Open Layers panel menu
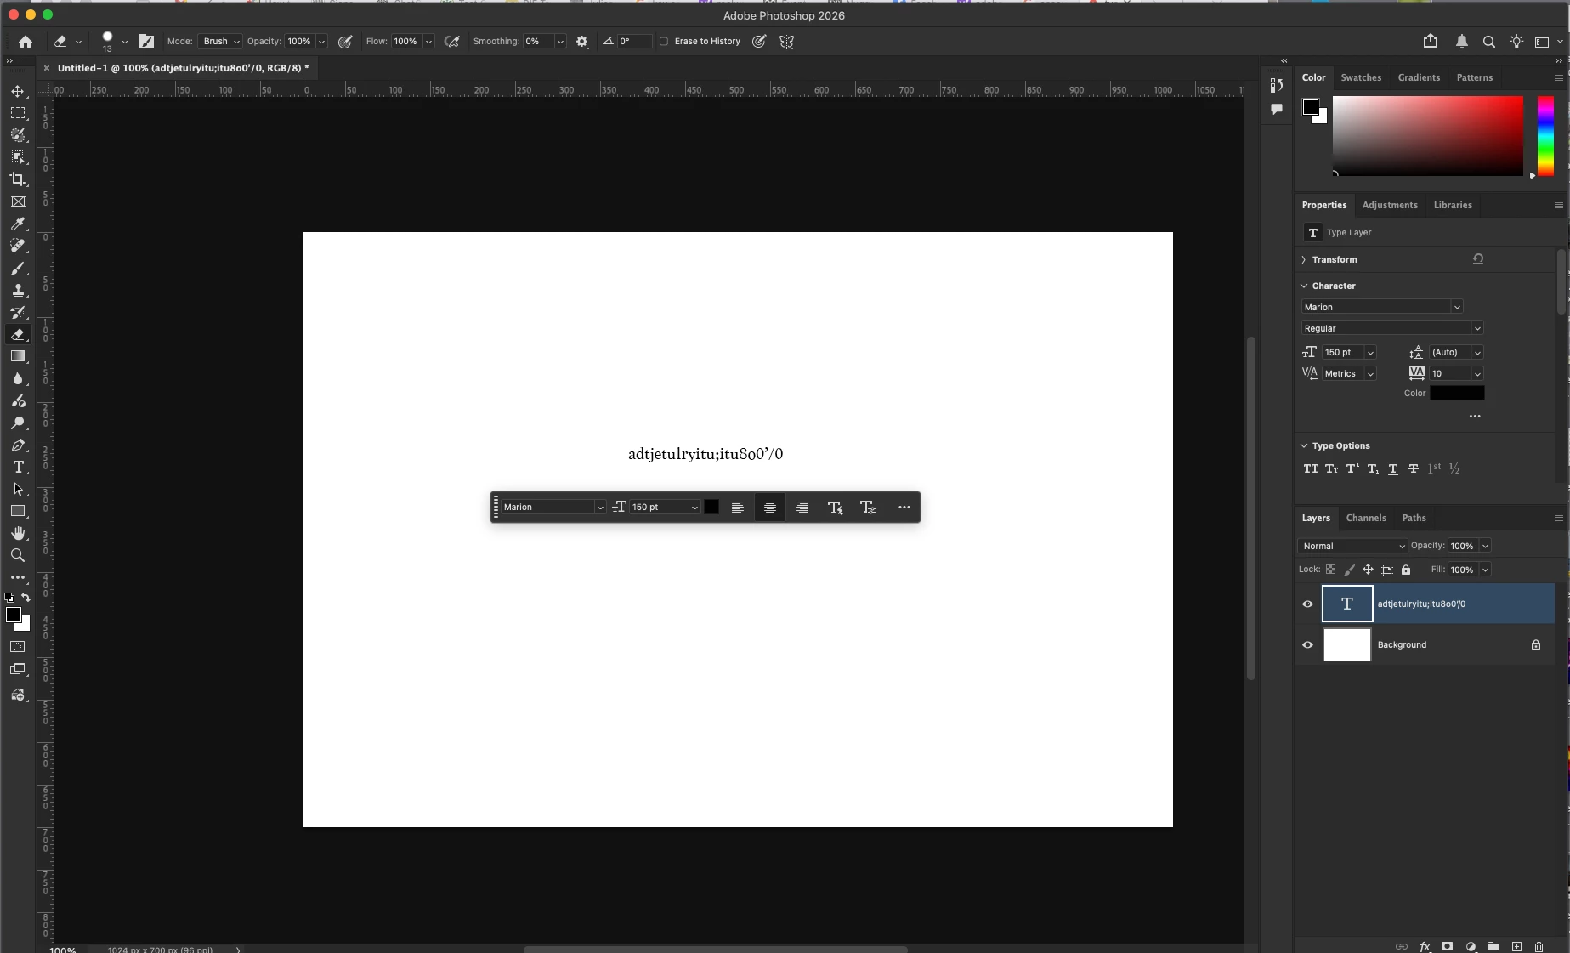This screenshot has width=1570, height=953. (1558, 518)
